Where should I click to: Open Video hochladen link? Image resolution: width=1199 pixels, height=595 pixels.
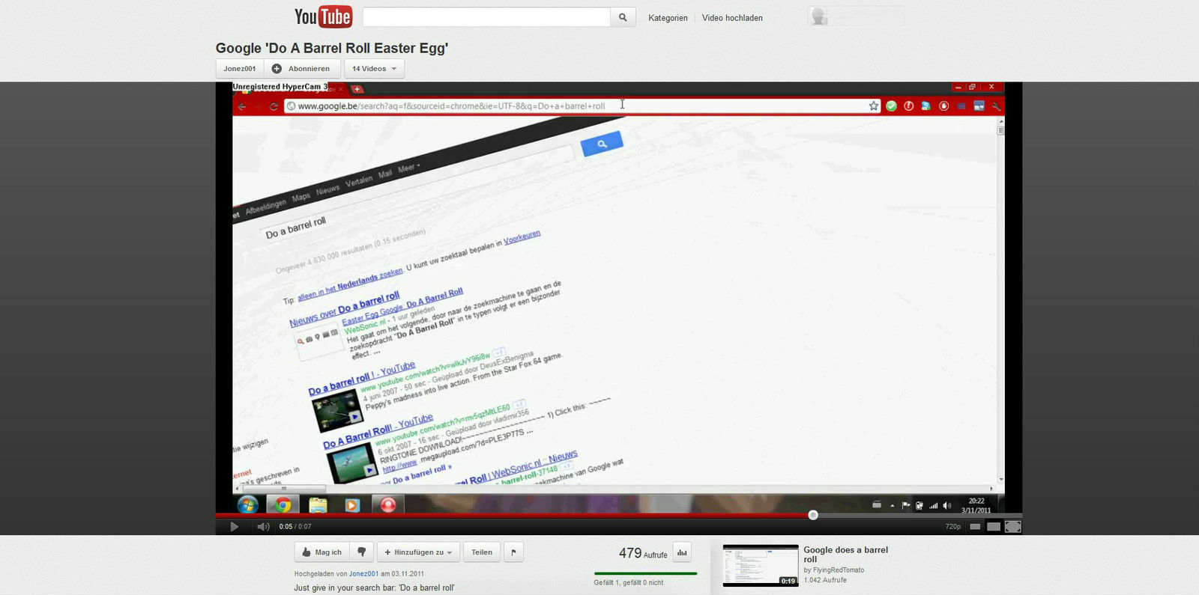coord(732,18)
